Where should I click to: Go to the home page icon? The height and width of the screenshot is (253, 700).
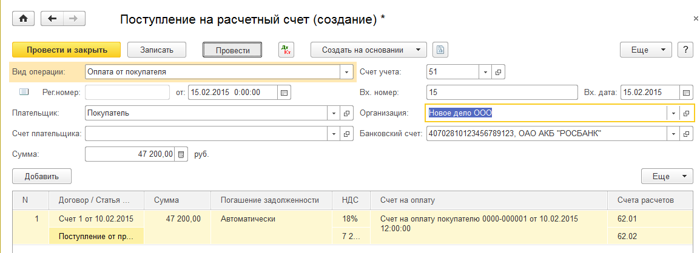[x=23, y=19]
